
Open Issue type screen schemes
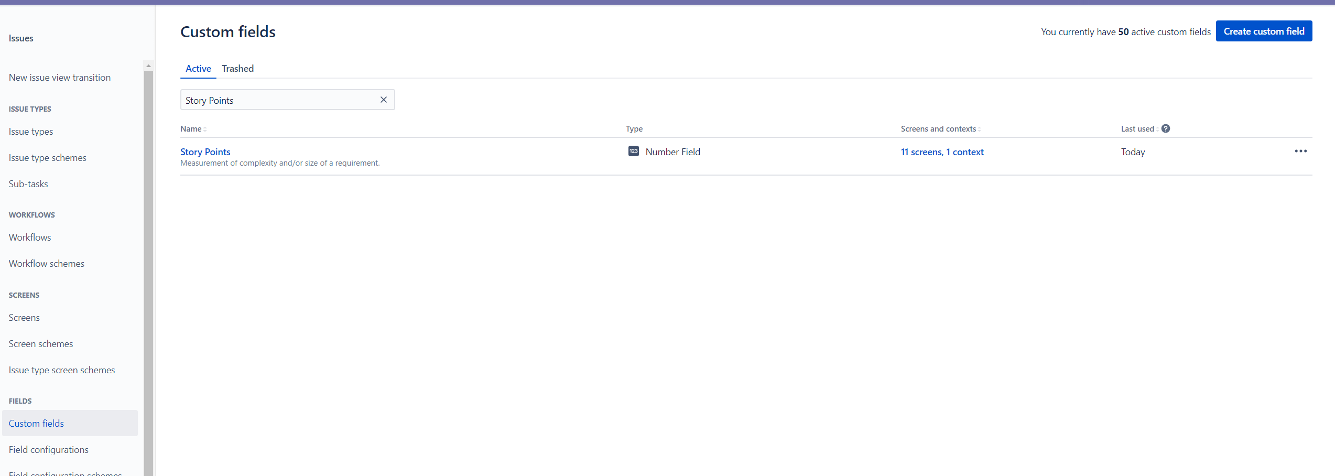(x=61, y=370)
